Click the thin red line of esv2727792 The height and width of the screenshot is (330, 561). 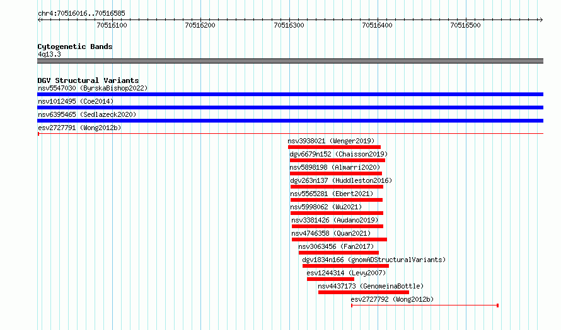point(425,305)
